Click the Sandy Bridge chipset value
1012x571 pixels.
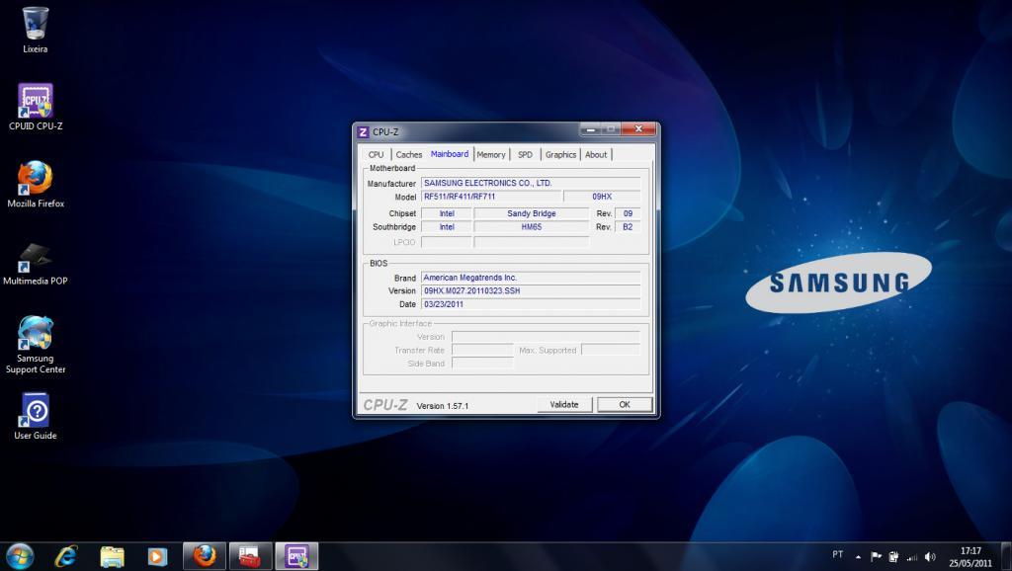pyautogui.click(x=531, y=213)
